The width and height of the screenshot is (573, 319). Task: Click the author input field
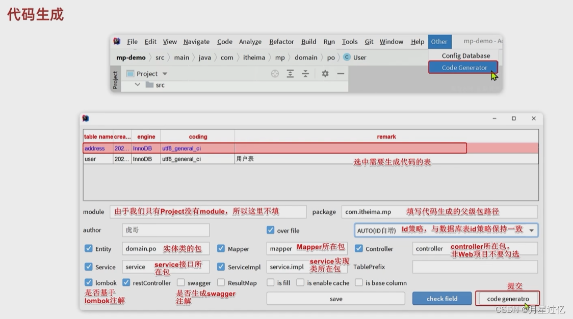click(166, 230)
